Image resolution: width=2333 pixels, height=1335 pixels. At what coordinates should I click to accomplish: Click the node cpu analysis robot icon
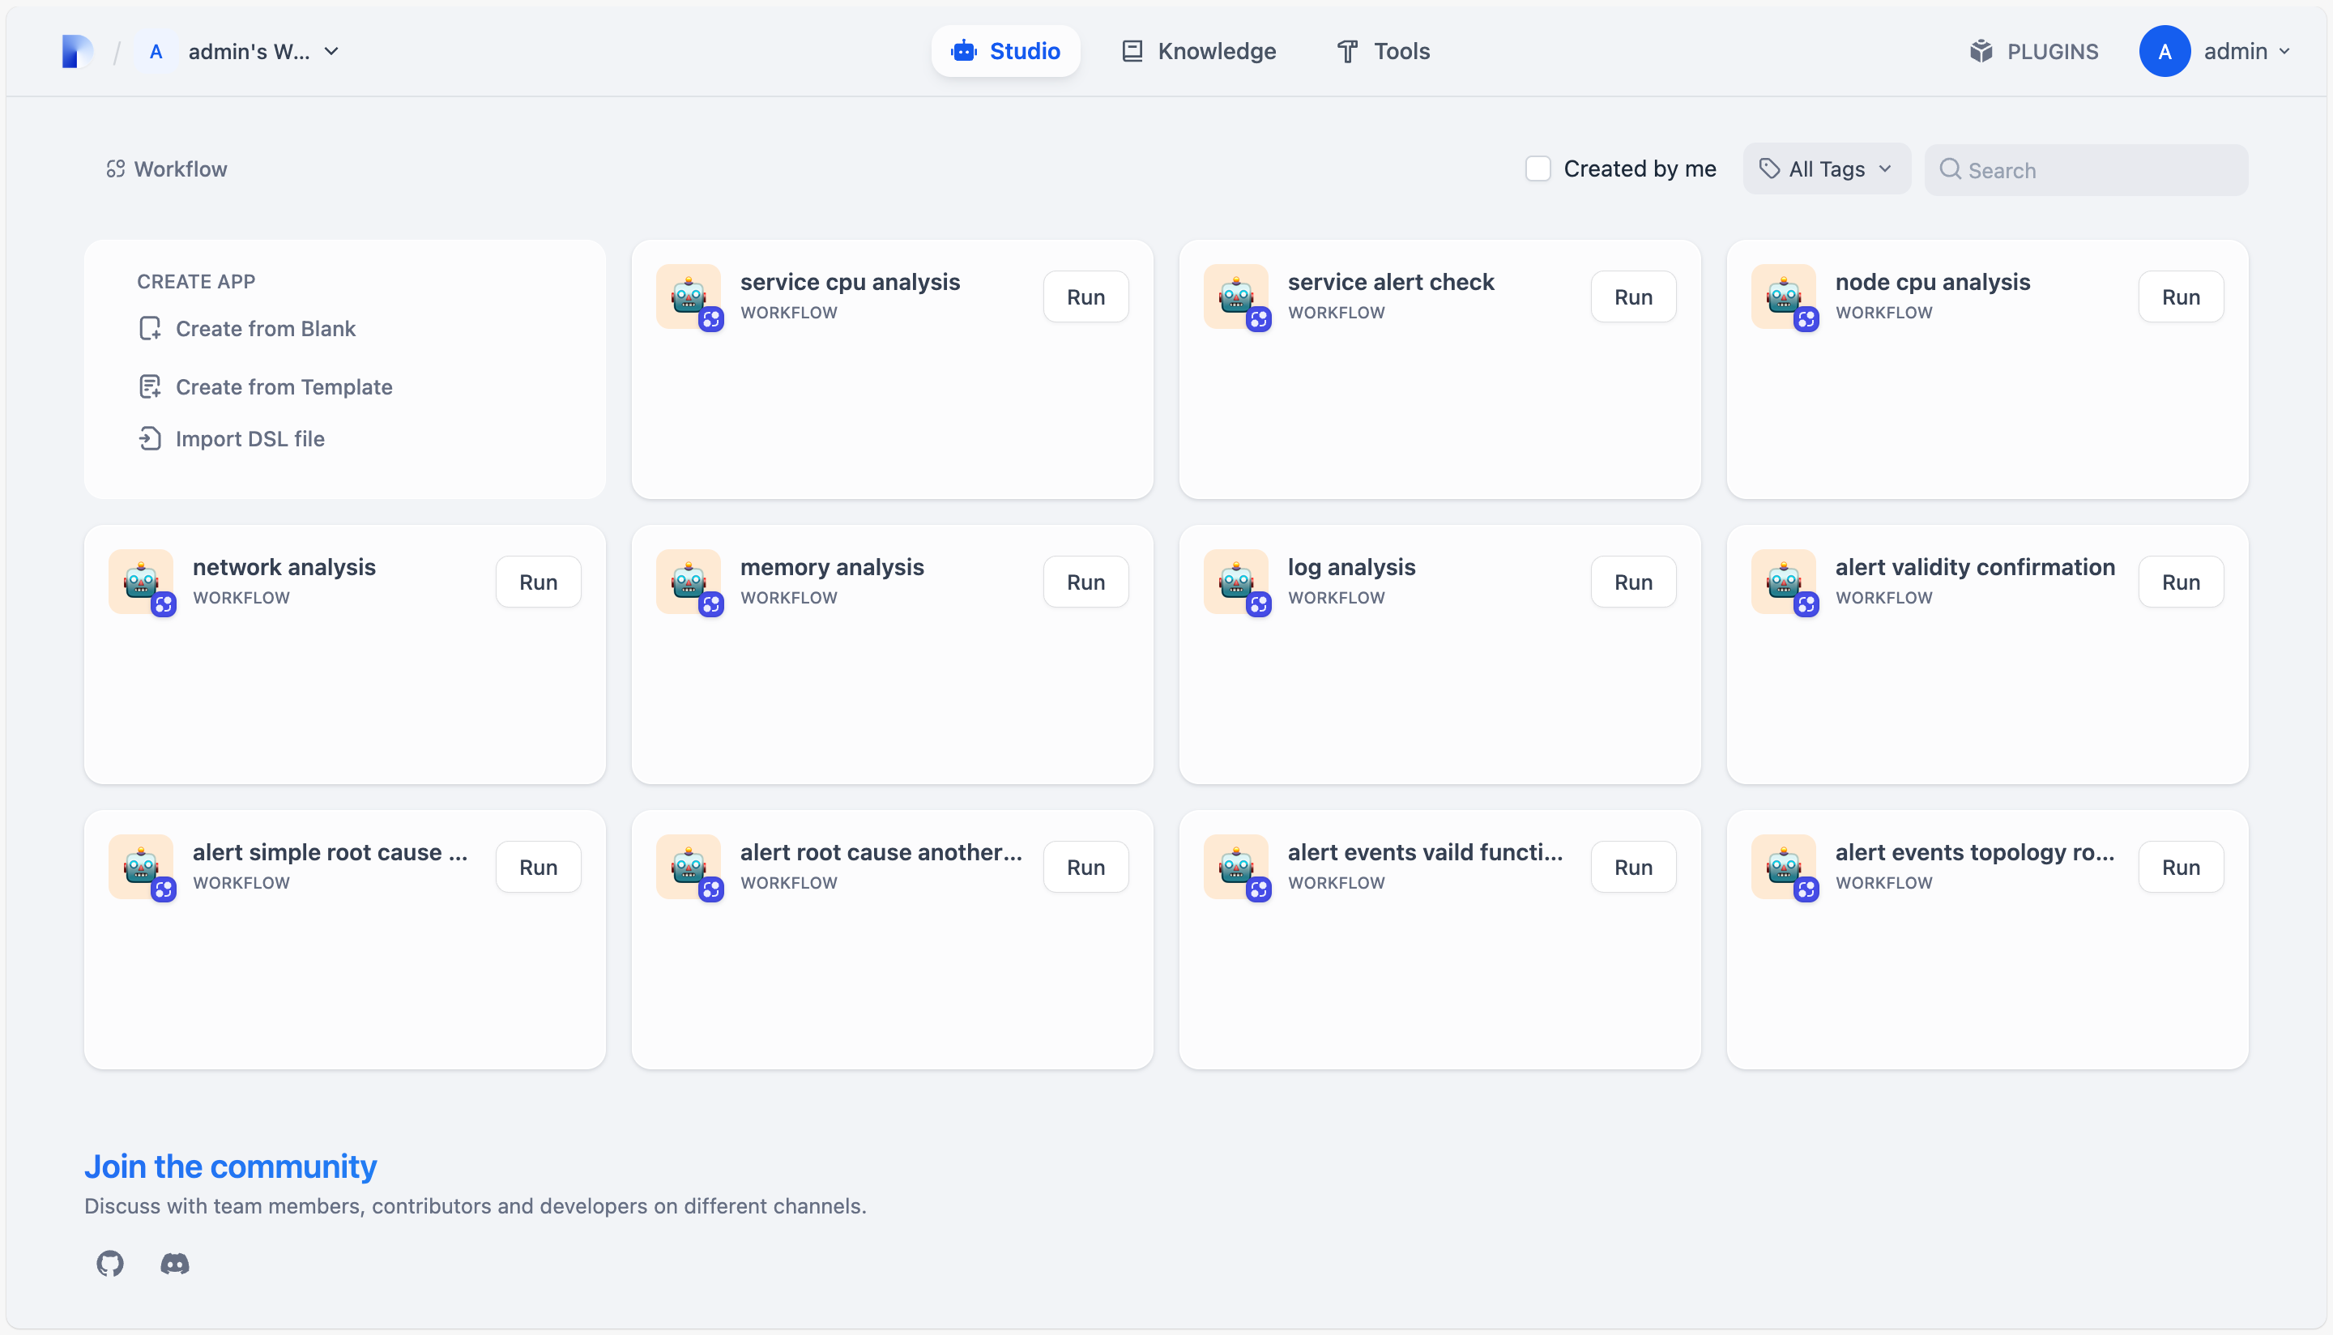point(1783,297)
